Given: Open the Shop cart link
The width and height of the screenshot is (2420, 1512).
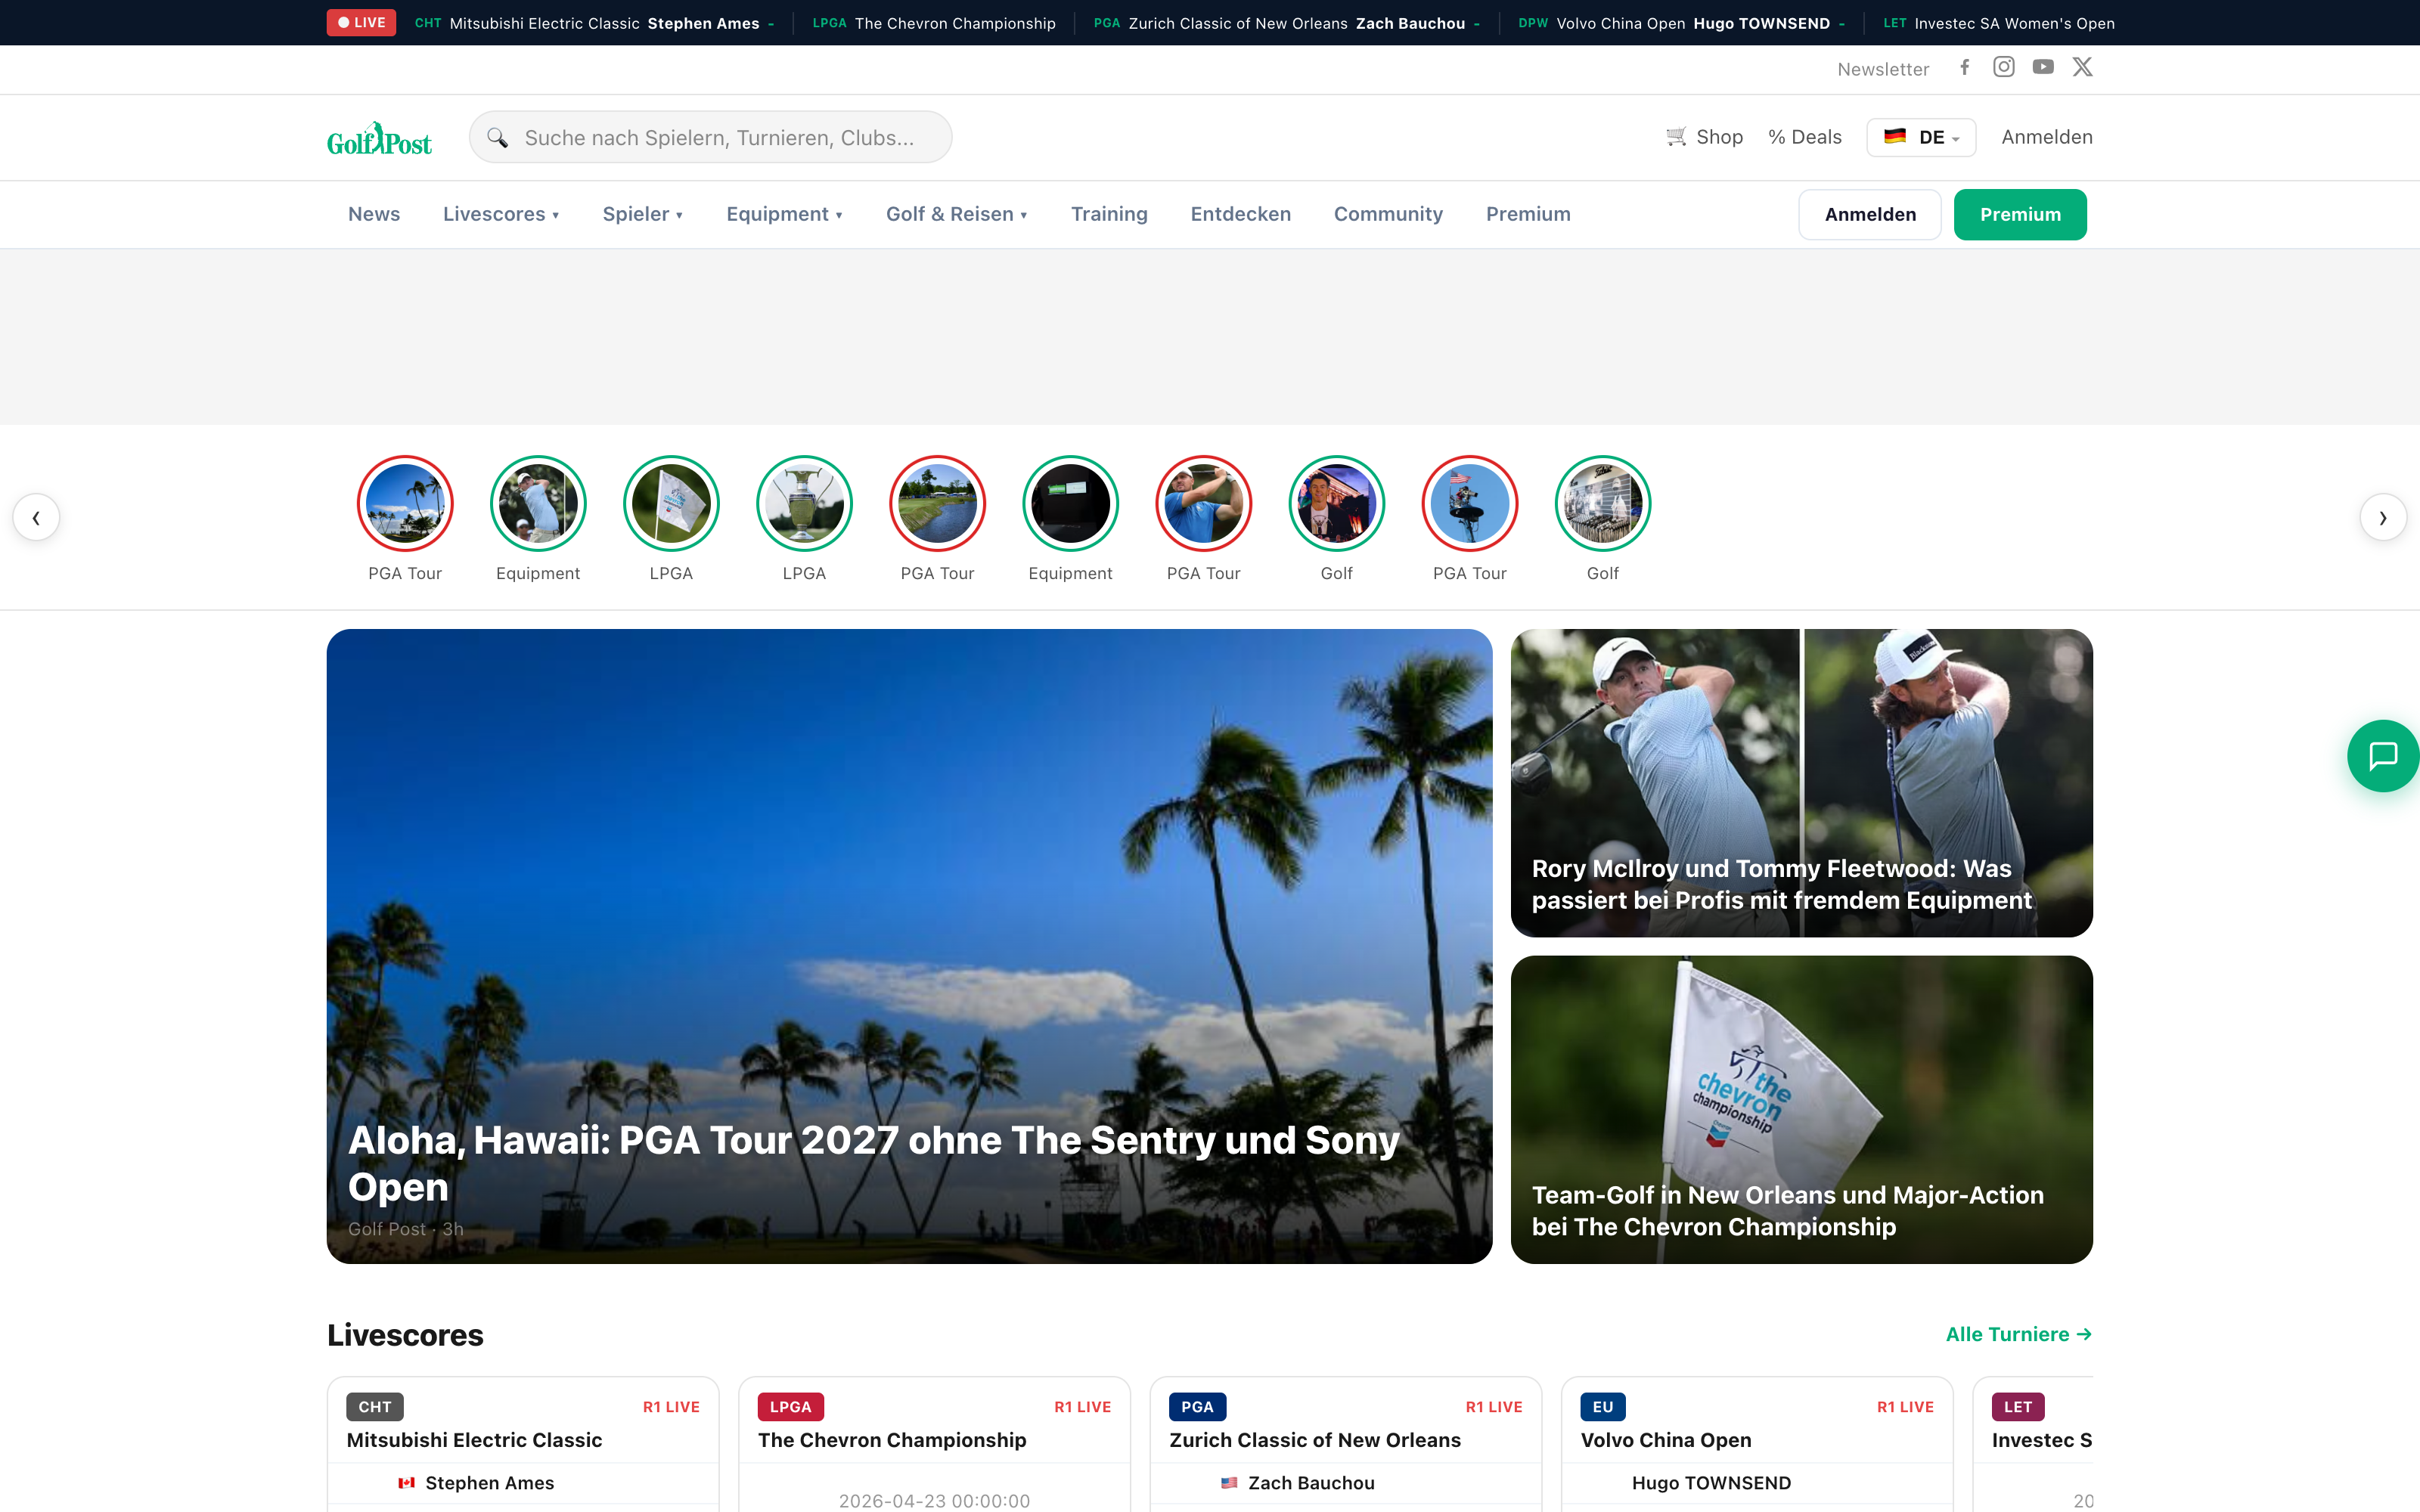Looking at the screenshot, I should coord(1704,137).
